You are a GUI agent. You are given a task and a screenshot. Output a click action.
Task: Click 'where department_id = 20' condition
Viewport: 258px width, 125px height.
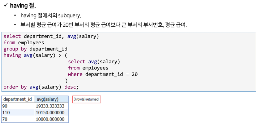click(103, 74)
